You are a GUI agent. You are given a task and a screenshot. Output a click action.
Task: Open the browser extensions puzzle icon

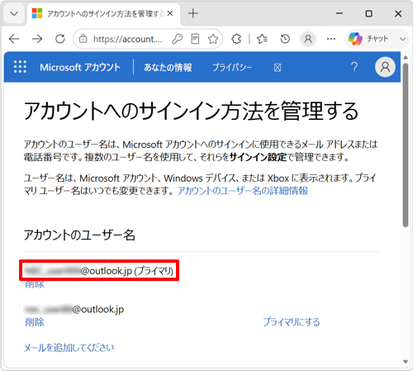236,39
